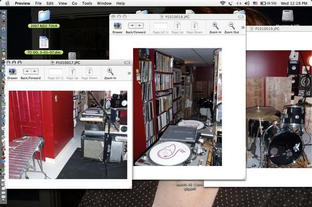This screenshot has width=312, height=207.
Task: Expand toolbar overflow chevron in P1010018.JPG window
Action: tap(243, 27)
